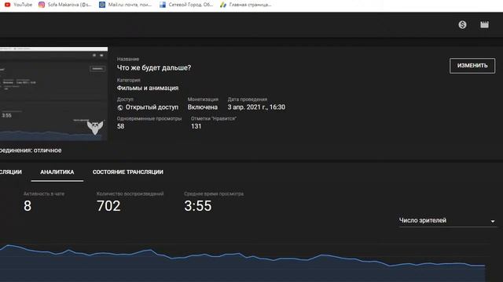Click the monetization dollar icon
Viewport: 503px width, 282px height.
pyautogui.click(x=462, y=24)
